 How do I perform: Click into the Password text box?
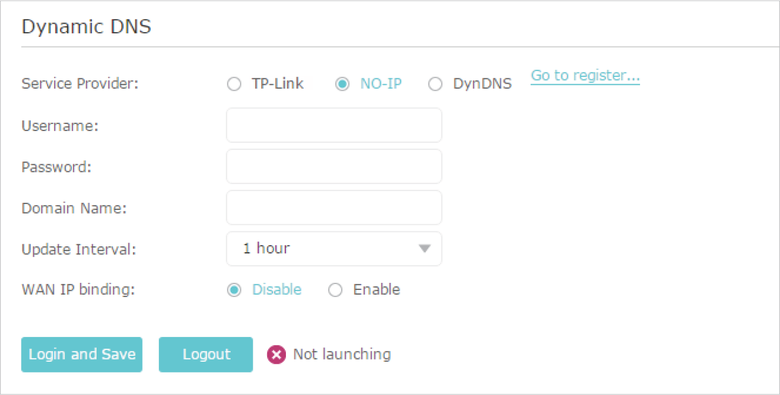coord(334,166)
